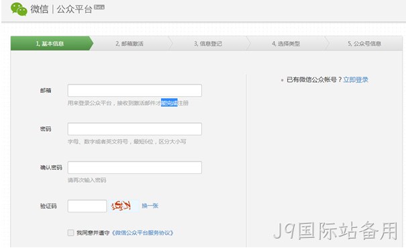Image resolution: width=406 pixels, height=248 pixels.
Task: Click the 微信 公众平台 header title
Action: (x=61, y=9)
